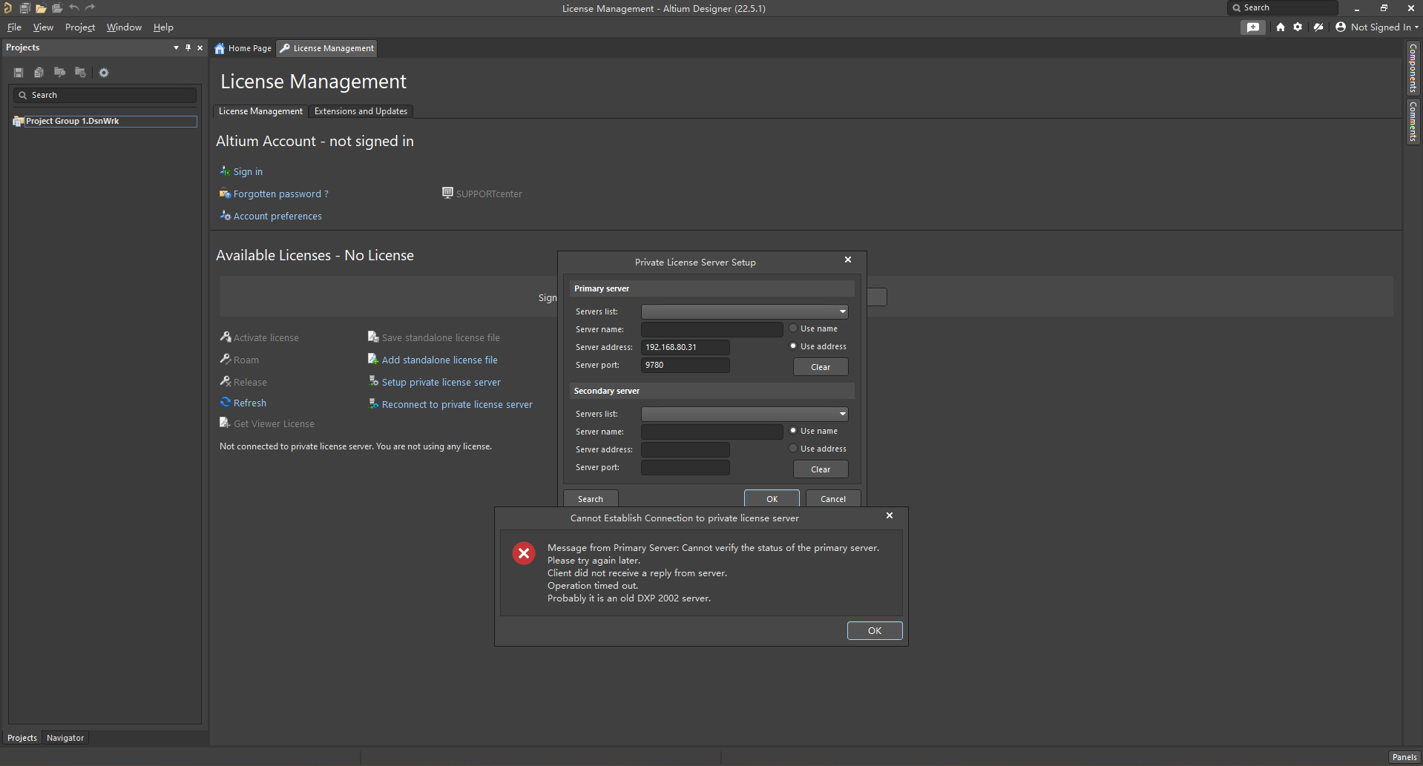This screenshot has width=1423, height=766.
Task: Click the open folder icon in title bar
Action: point(41,8)
